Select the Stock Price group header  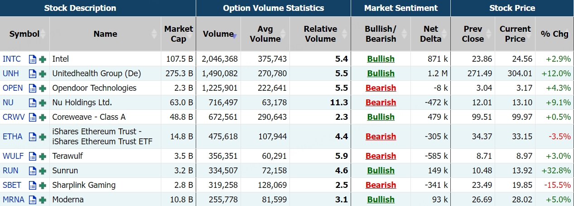click(512, 8)
